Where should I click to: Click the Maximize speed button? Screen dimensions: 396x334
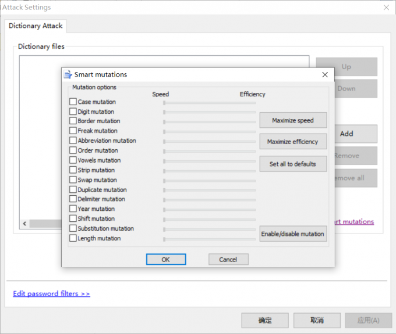pos(293,120)
